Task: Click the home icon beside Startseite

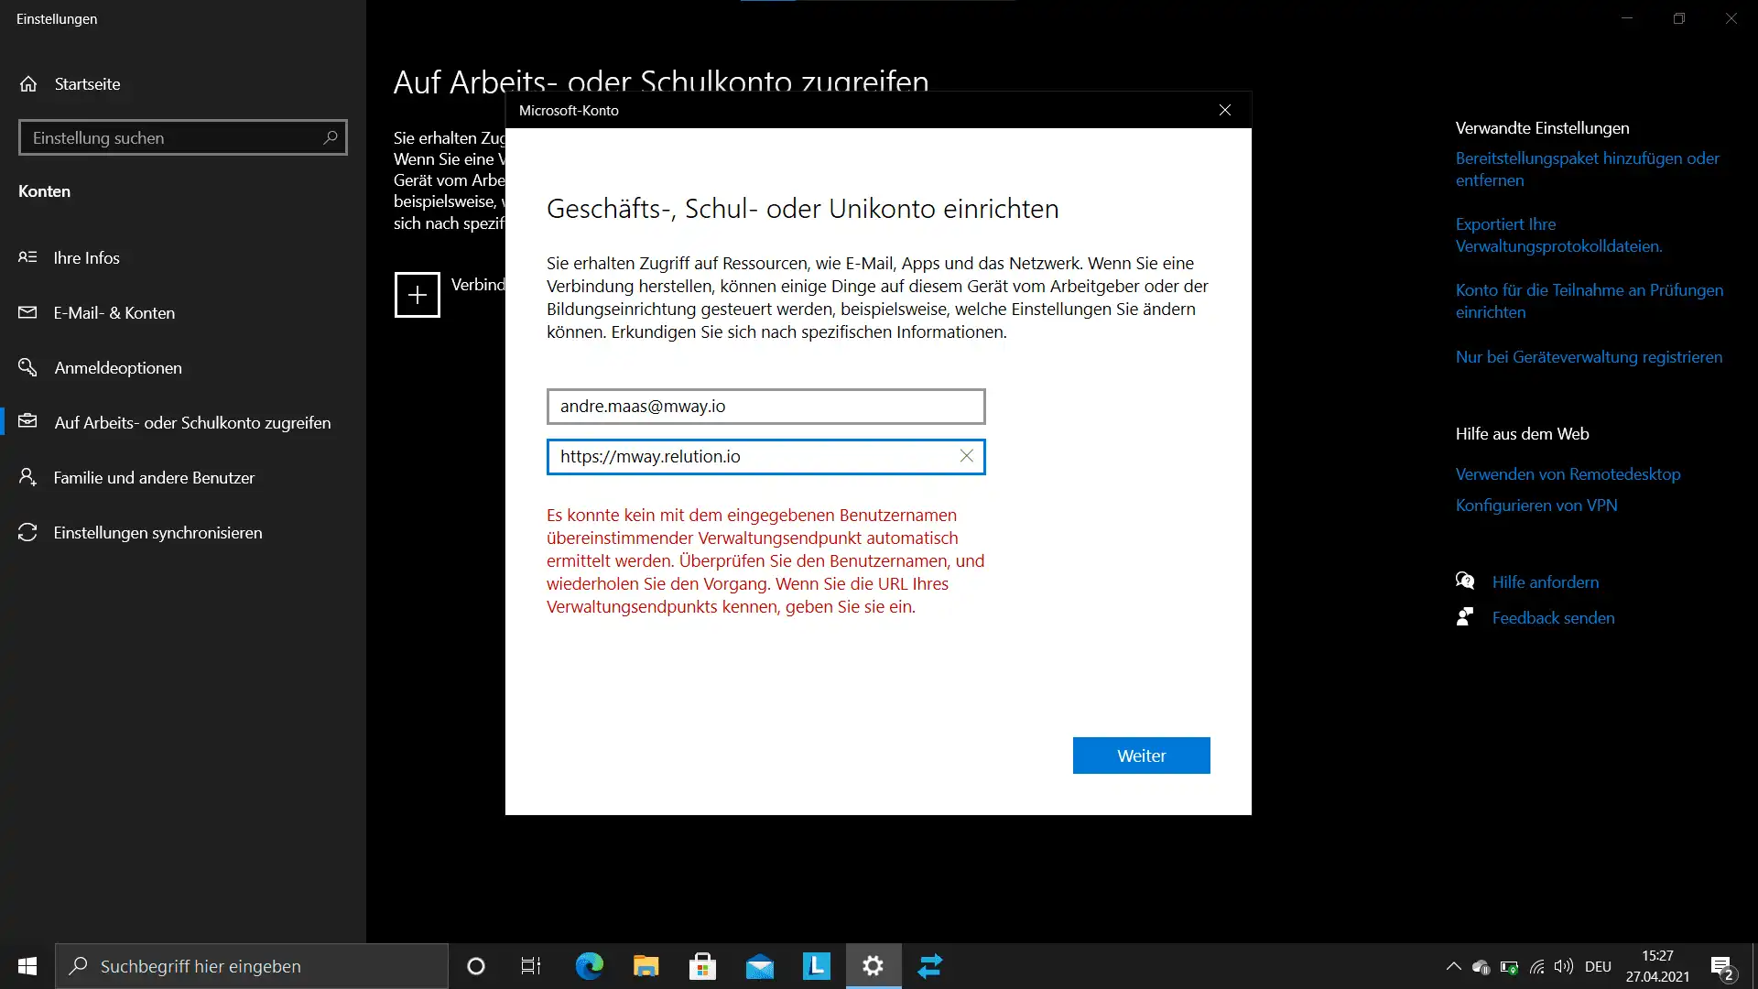Action: pyautogui.click(x=28, y=84)
